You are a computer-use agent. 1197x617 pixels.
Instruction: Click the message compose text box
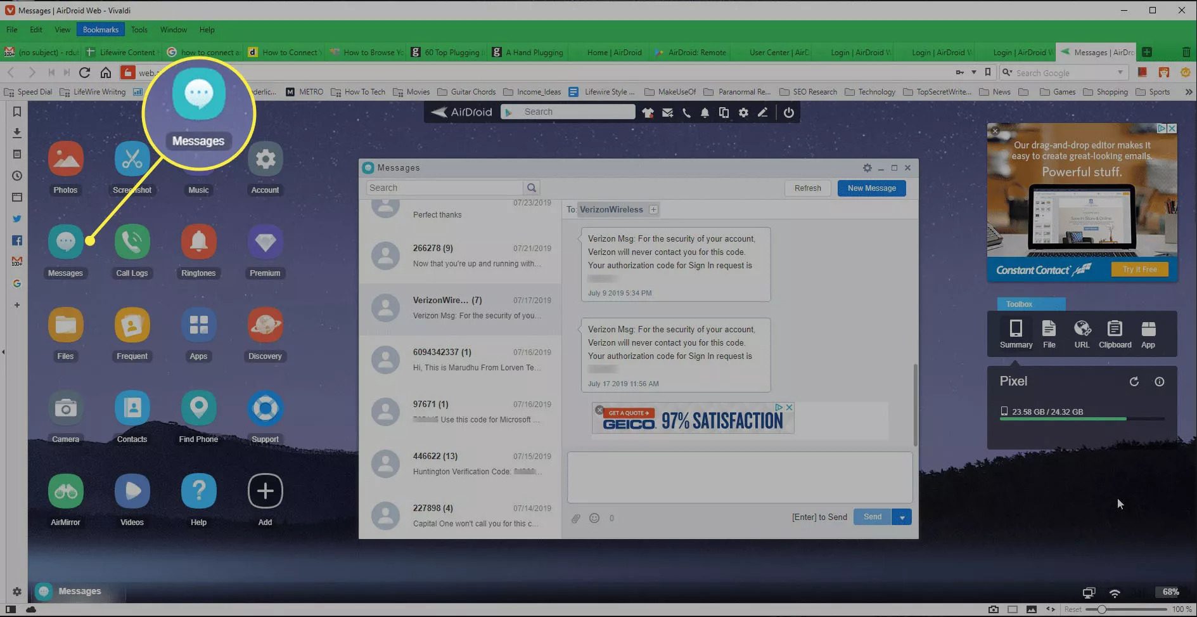739,478
